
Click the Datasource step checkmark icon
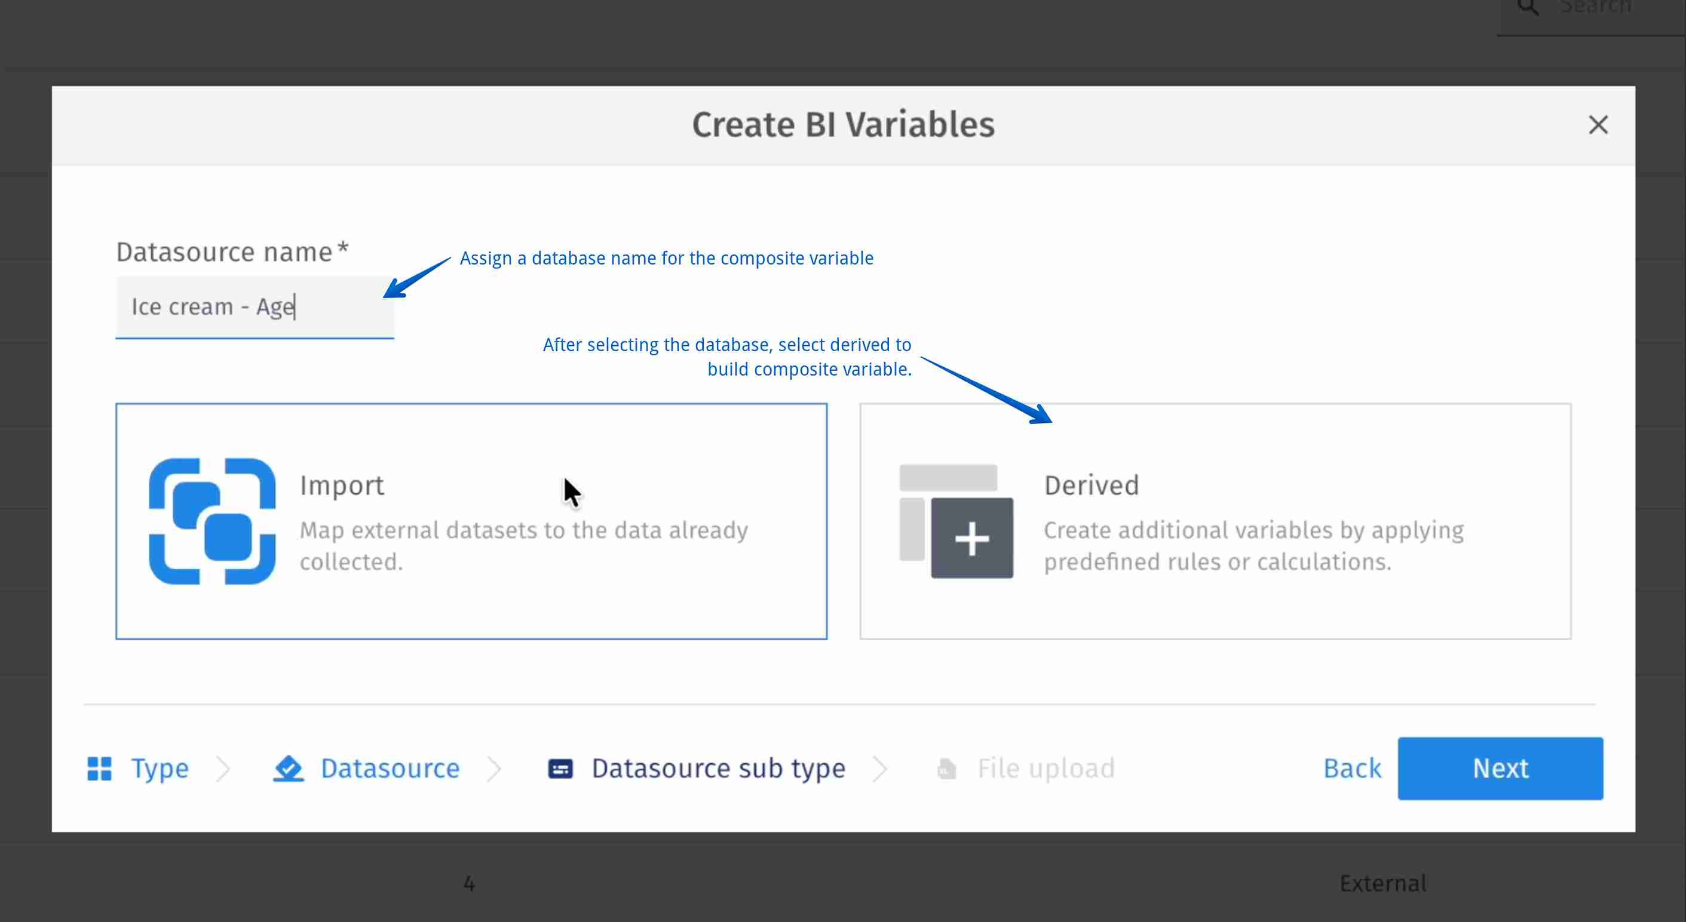pyautogui.click(x=288, y=768)
